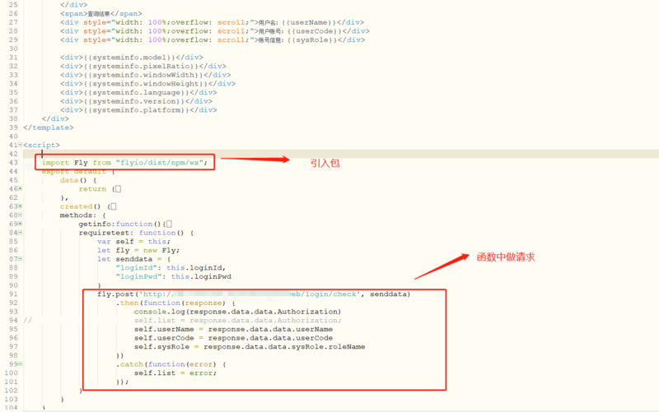Collapse the script block fold marker at line 41
This screenshot has width=659, height=412.
[20, 145]
